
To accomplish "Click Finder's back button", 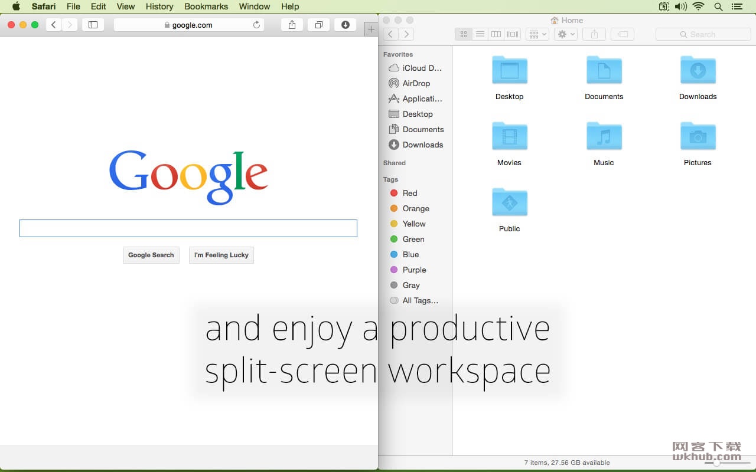I will pos(390,34).
